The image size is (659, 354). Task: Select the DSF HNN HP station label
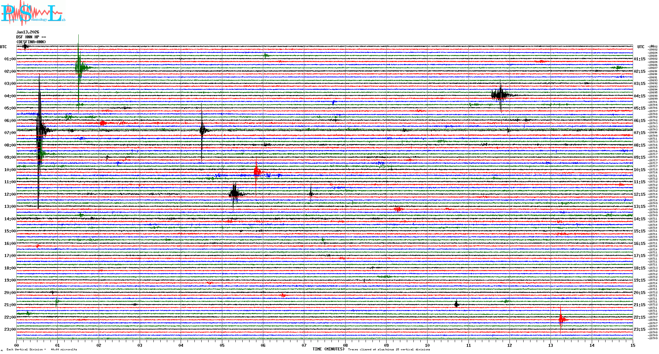[x=31, y=37]
